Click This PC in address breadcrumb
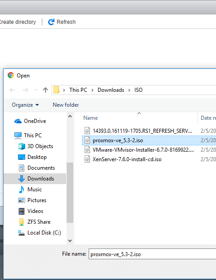Image resolution: width=216 pixels, height=280 pixels. point(78,90)
